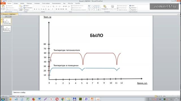Viewport: 181px width, 101px height.
Task: Open Firefox from the taskbar
Action: 33,99
